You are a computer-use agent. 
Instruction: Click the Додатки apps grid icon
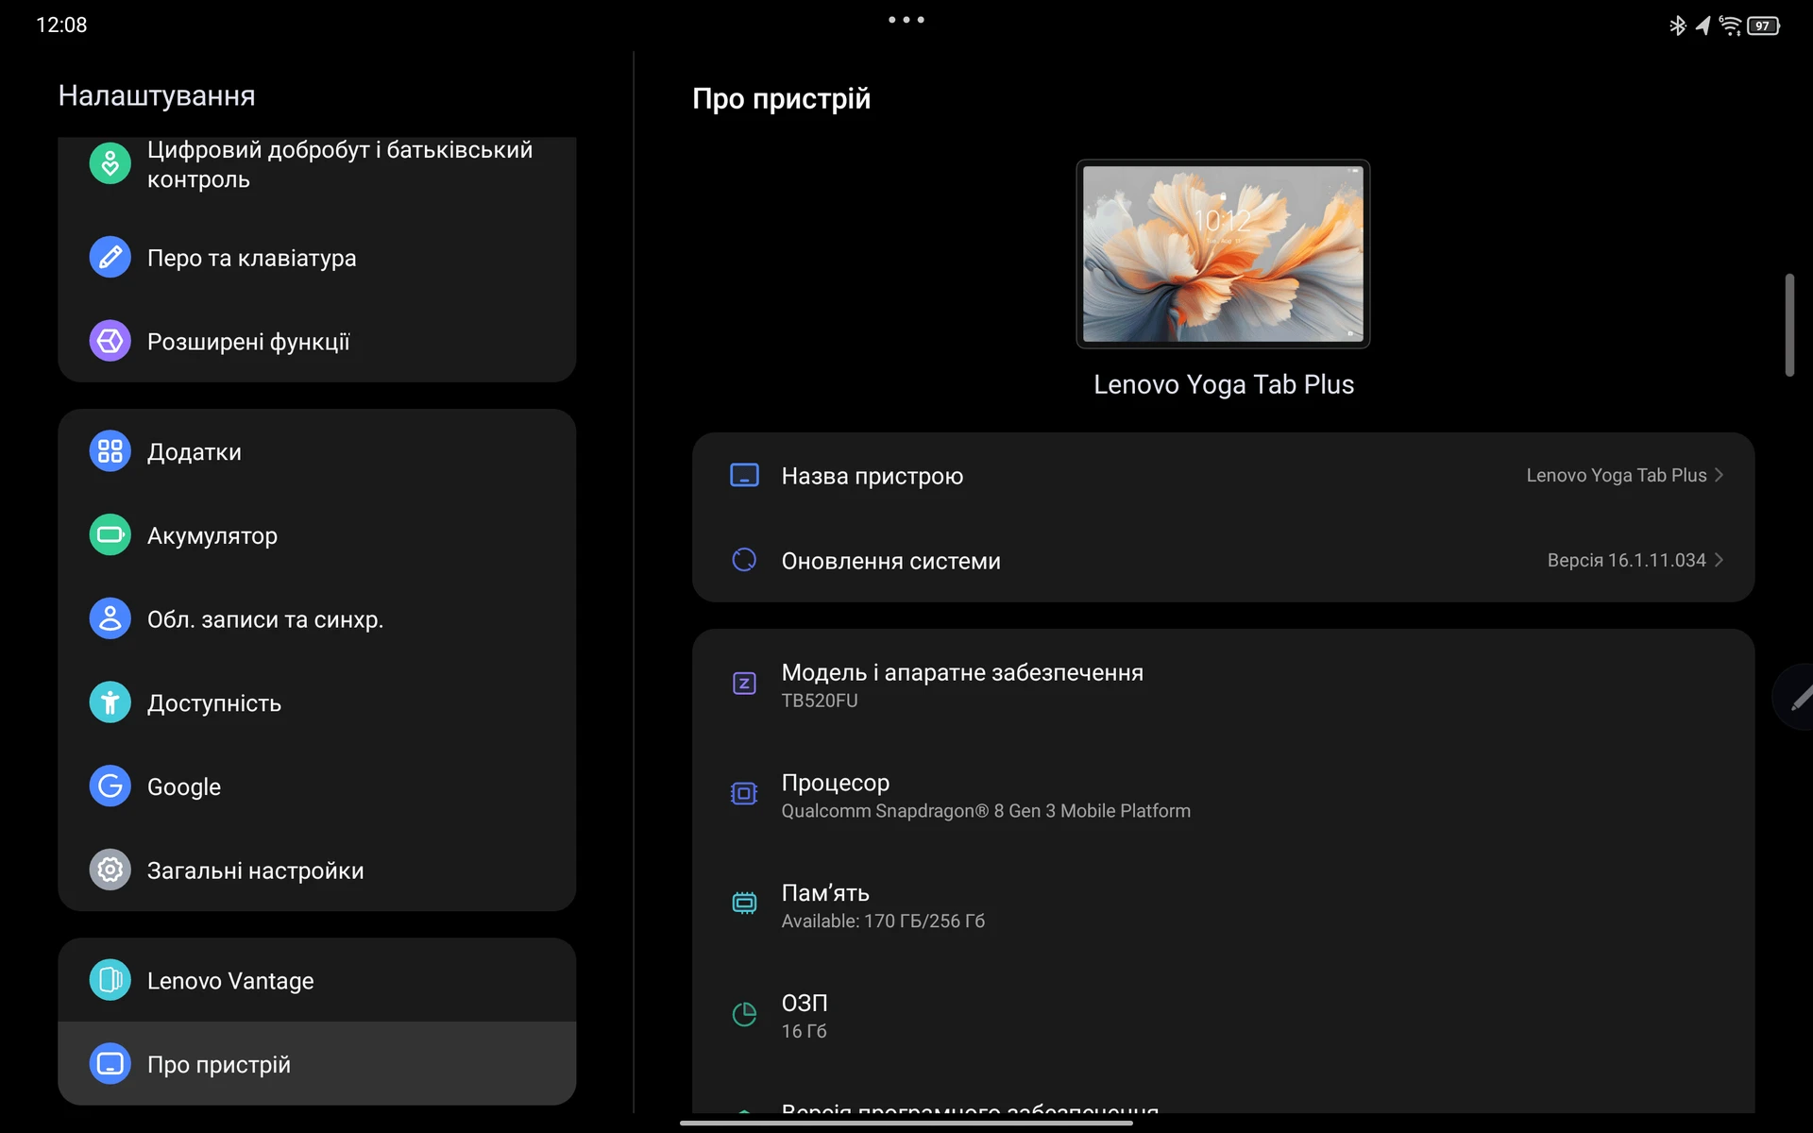click(x=110, y=451)
